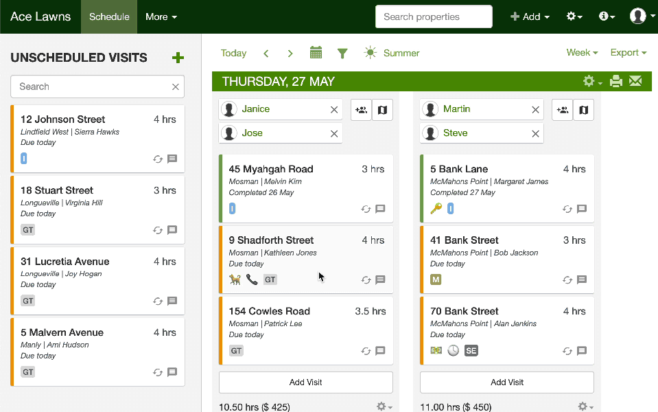Expand the Week view dropdown
Image resolution: width=658 pixels, height=412 pixels.
pyautogui.click(x=582, y=53)
